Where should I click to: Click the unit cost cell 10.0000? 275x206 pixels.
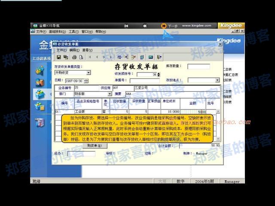(170, 112)
